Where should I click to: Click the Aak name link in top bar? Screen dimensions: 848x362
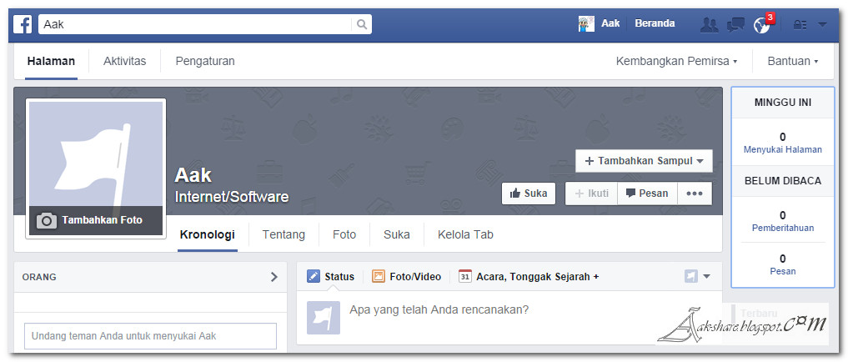click(610, 23)
